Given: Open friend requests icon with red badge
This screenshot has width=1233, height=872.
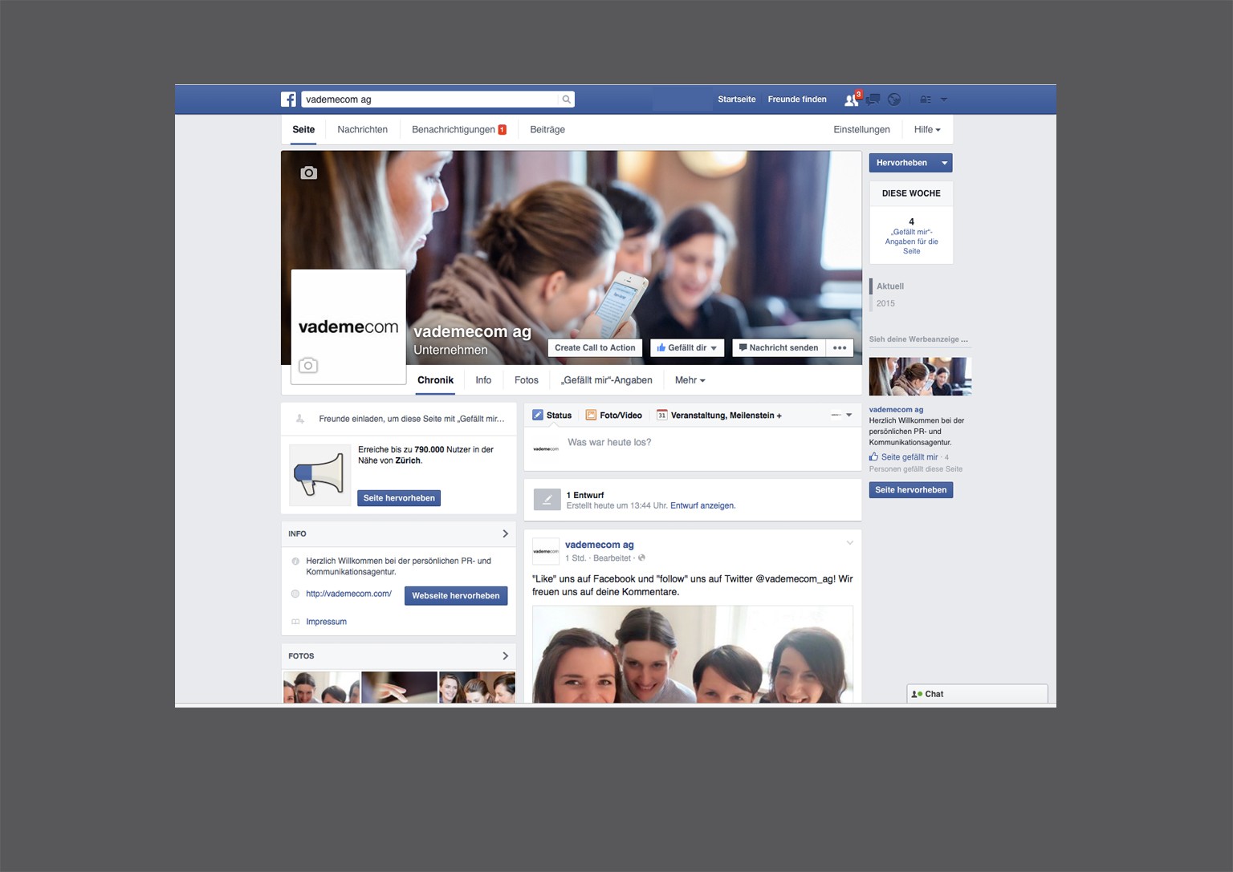Looking at the screenshot, I should [x=852, y=99].
